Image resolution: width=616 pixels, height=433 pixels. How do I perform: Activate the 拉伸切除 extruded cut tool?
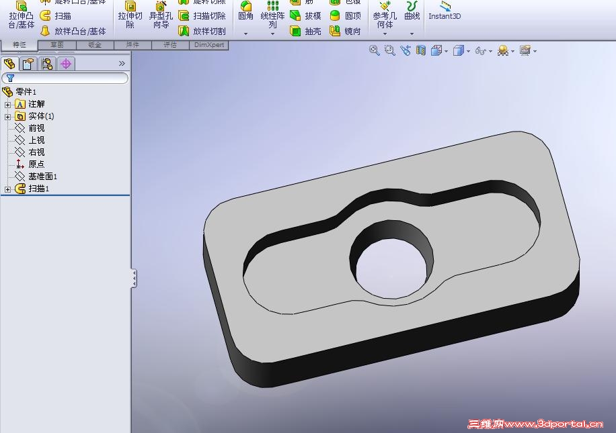pos(130,15)
